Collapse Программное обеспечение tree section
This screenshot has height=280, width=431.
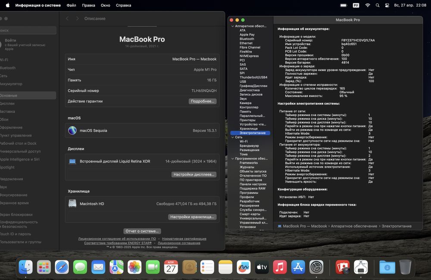pyautogui.click(x=233, y=159)
